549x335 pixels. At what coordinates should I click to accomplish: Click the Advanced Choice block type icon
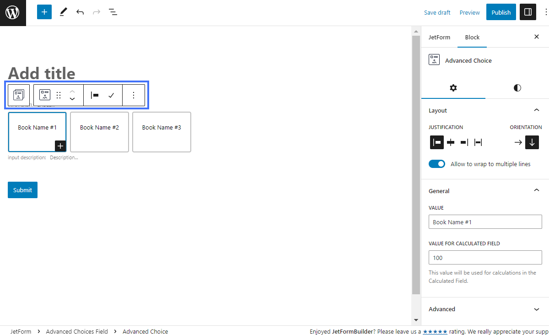45,95
